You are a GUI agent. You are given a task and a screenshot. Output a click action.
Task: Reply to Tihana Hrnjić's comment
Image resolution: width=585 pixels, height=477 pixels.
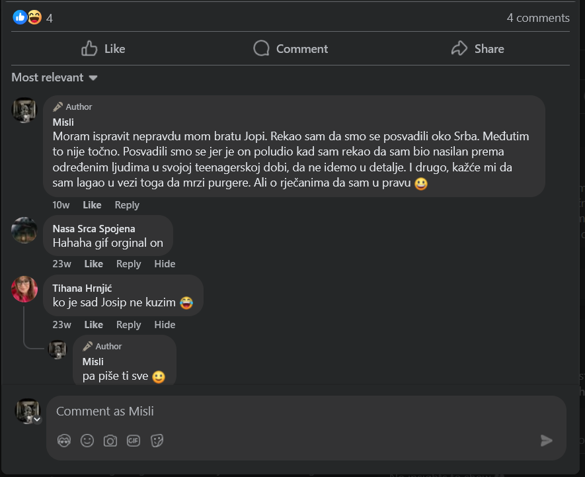(128, 325)
